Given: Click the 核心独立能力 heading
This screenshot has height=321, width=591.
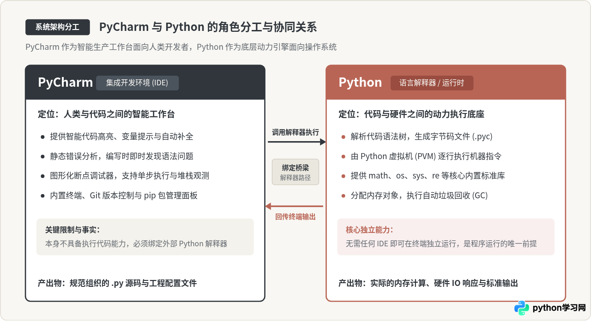Looking at the screenshot, I should 369,230.
